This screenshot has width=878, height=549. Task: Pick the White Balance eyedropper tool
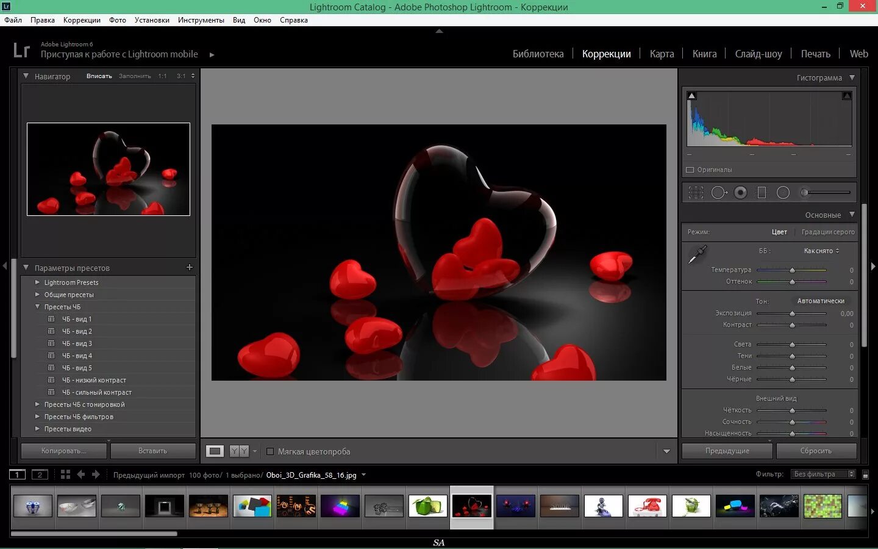[x=697, y=254]
